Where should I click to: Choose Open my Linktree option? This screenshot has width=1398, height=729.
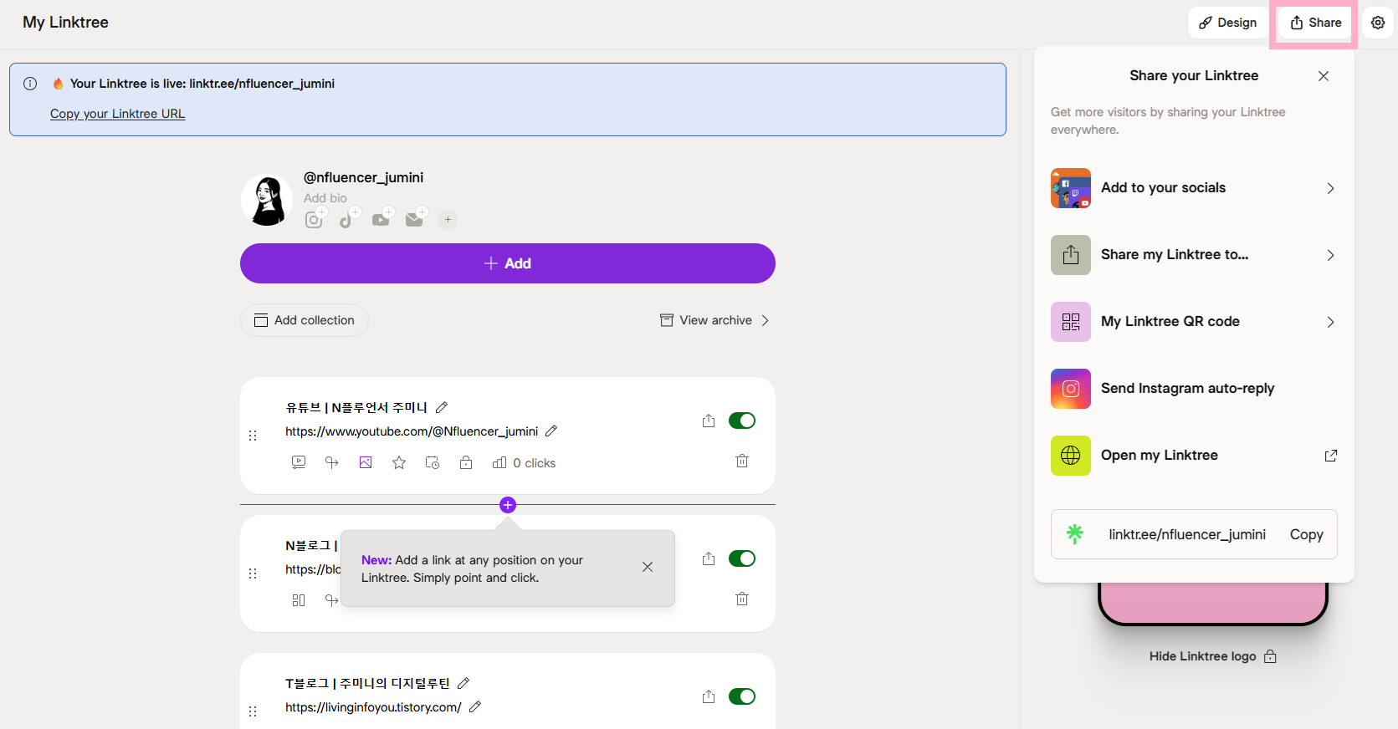coord(1194,456)
